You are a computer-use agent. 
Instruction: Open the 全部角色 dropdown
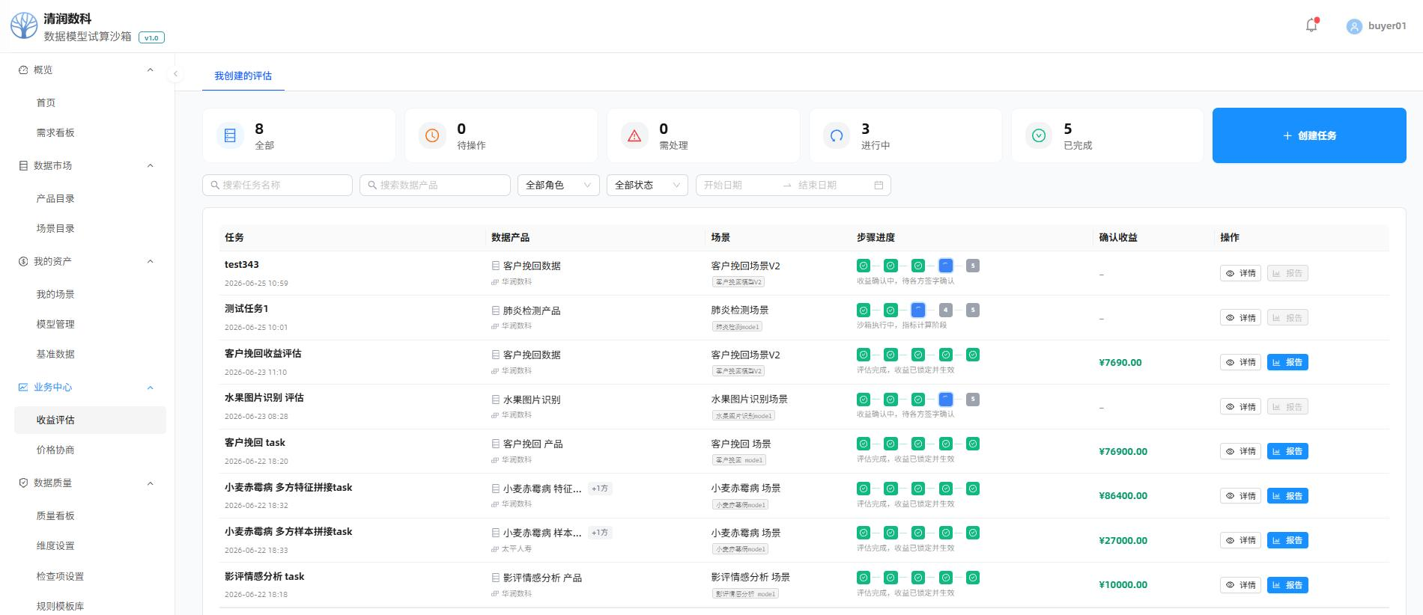pos(559,185)
